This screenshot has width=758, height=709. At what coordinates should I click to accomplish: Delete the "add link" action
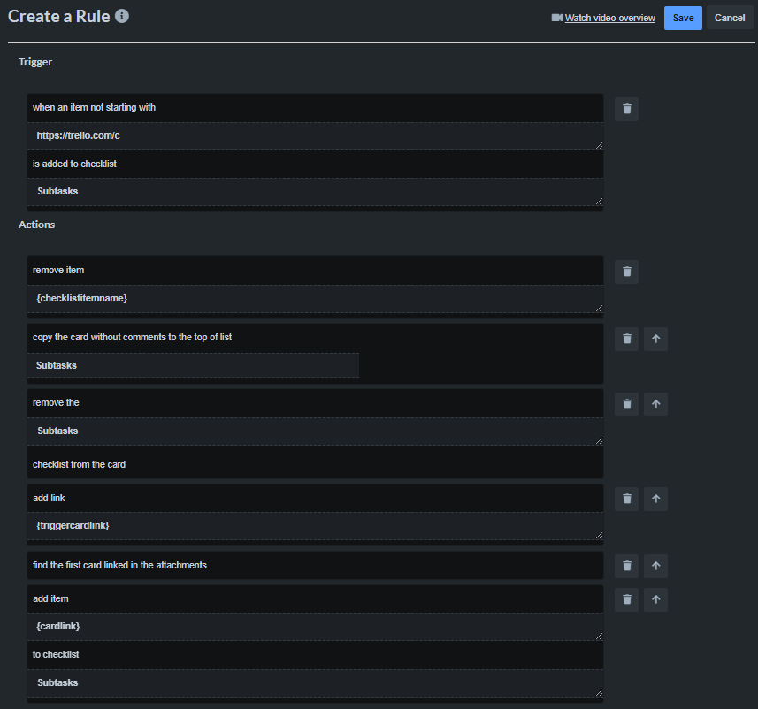point(626,499)
